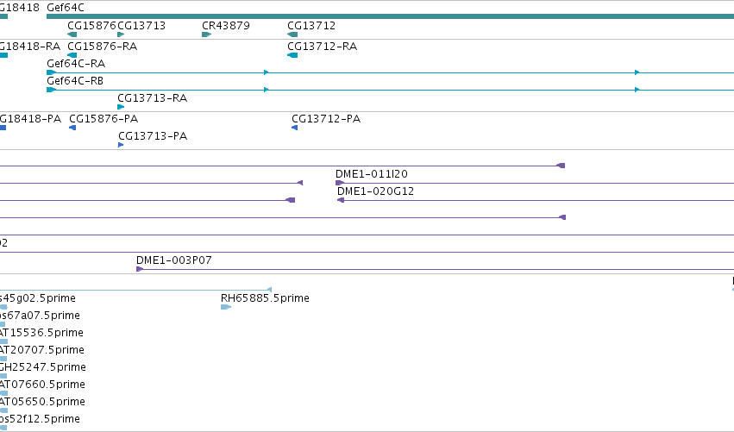
Task: Select the RH65885.5prime EST glyph
Action: 226,307
